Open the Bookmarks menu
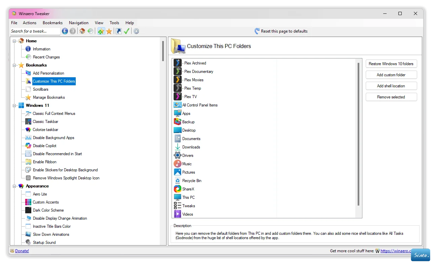The height and width of the screenshot is (263, 432). click(x=52, y=23)
